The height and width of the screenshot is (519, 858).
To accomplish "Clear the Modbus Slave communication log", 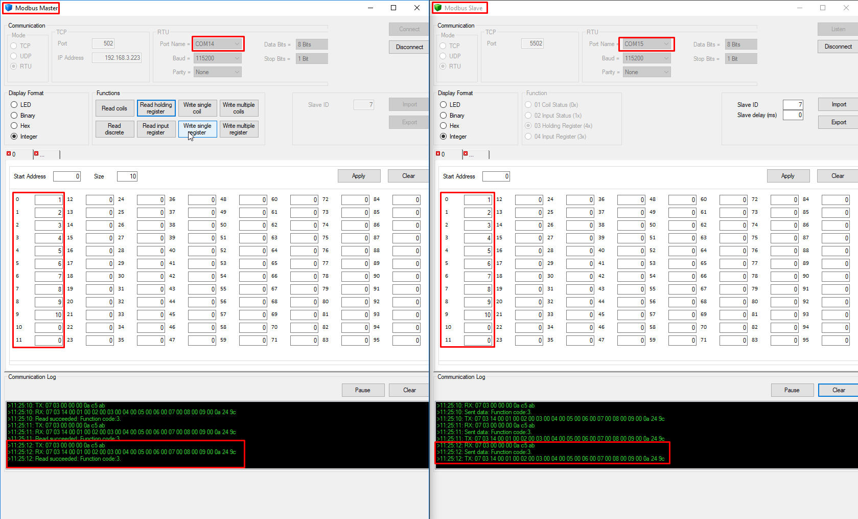I will [839, 390].
